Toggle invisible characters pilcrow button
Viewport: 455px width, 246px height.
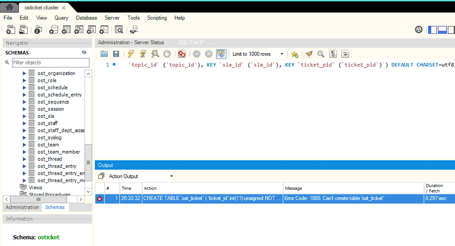pyautogui.click(x=333, y=54)
